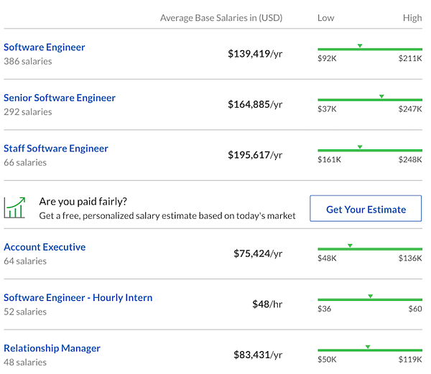Screen dimensions: 431x374
Task: Click the $164,885/yr average salary figure
Action: (x=255, y=105)
